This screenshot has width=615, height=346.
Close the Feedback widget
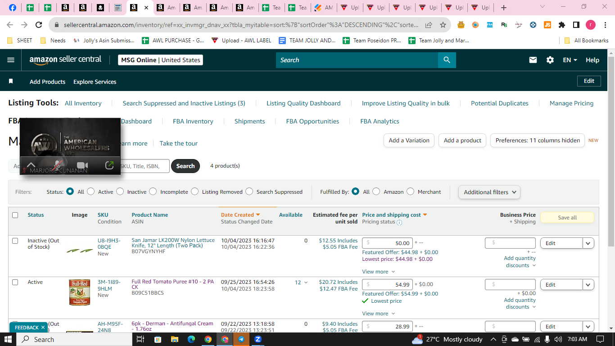click(x=43, y=328)
